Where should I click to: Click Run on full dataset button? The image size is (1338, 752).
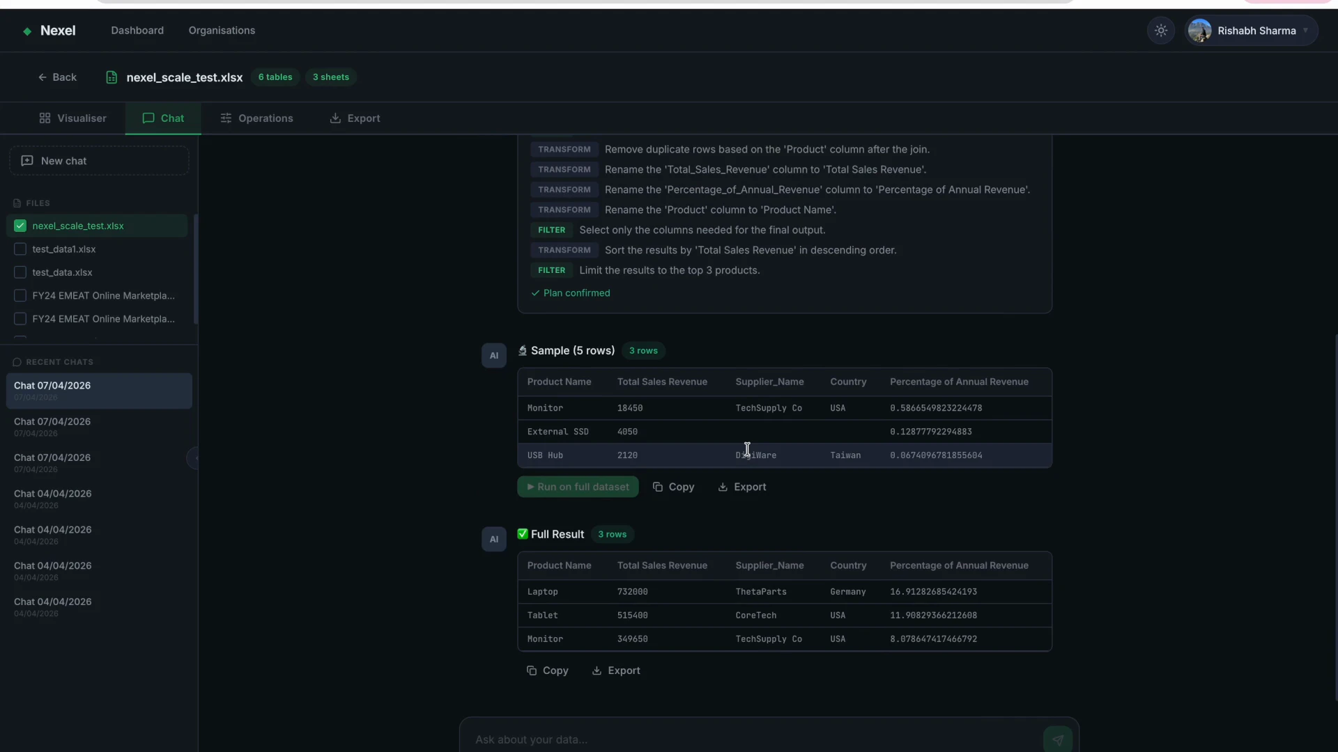(x=577, y=487)
